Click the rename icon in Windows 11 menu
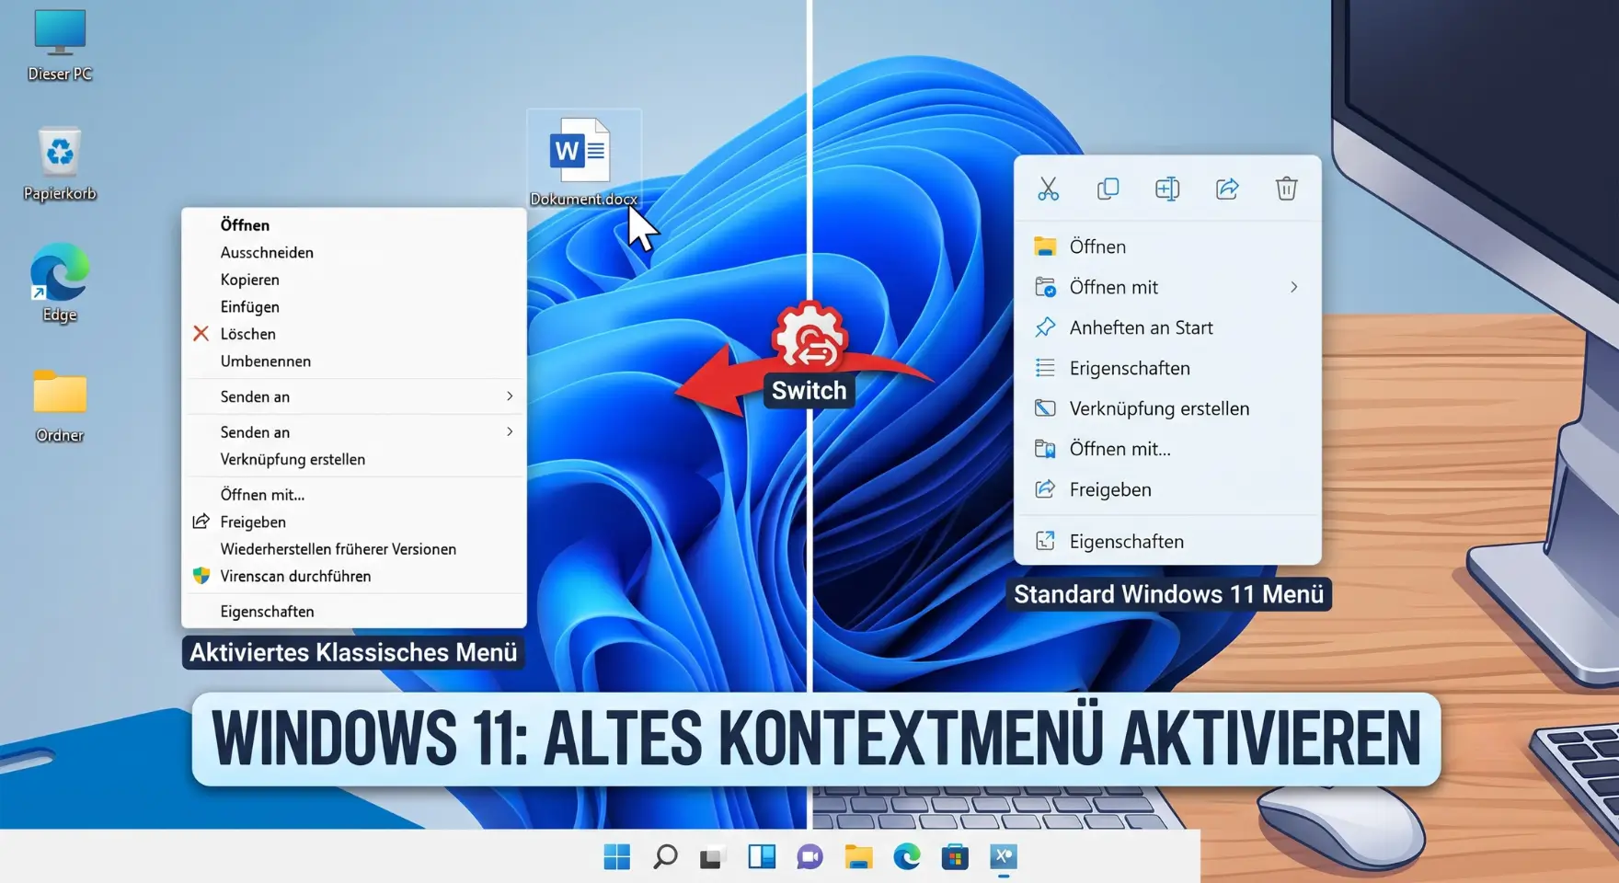This screenshot has width=1619, height=883. click(x=1167, y=189)
